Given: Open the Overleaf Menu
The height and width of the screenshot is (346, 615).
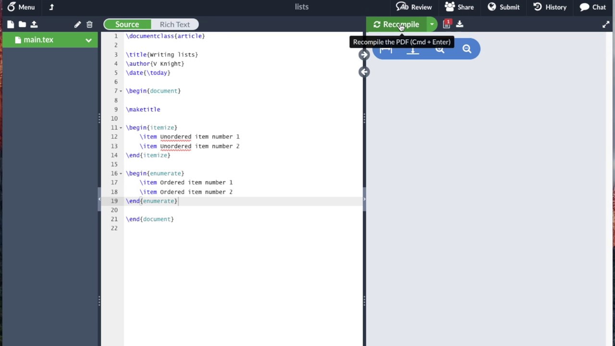Looking at the screenshot, I should point(21,7).
